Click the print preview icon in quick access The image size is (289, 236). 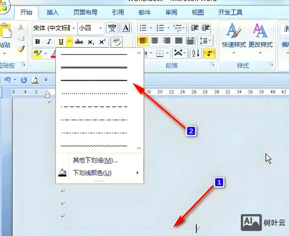(35, 80)
